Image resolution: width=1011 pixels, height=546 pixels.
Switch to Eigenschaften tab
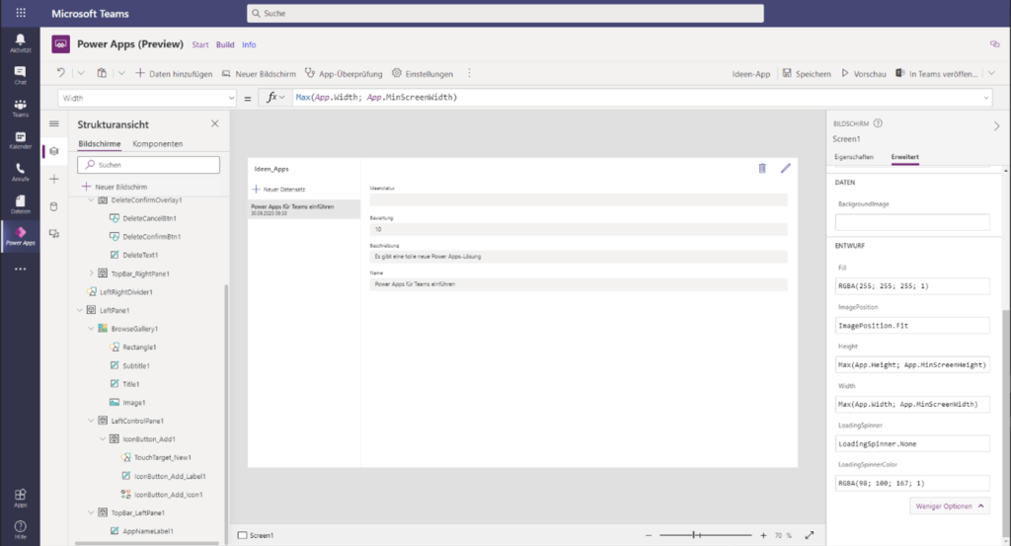click(854, 157)
